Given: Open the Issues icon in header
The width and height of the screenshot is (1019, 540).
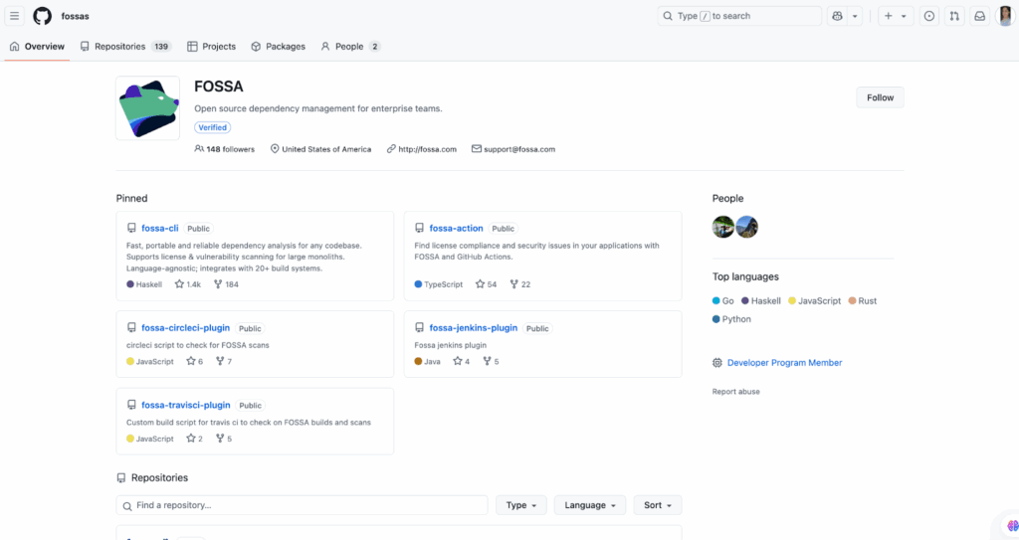Looking at the screenshot, I should click(x=929, y=16).
